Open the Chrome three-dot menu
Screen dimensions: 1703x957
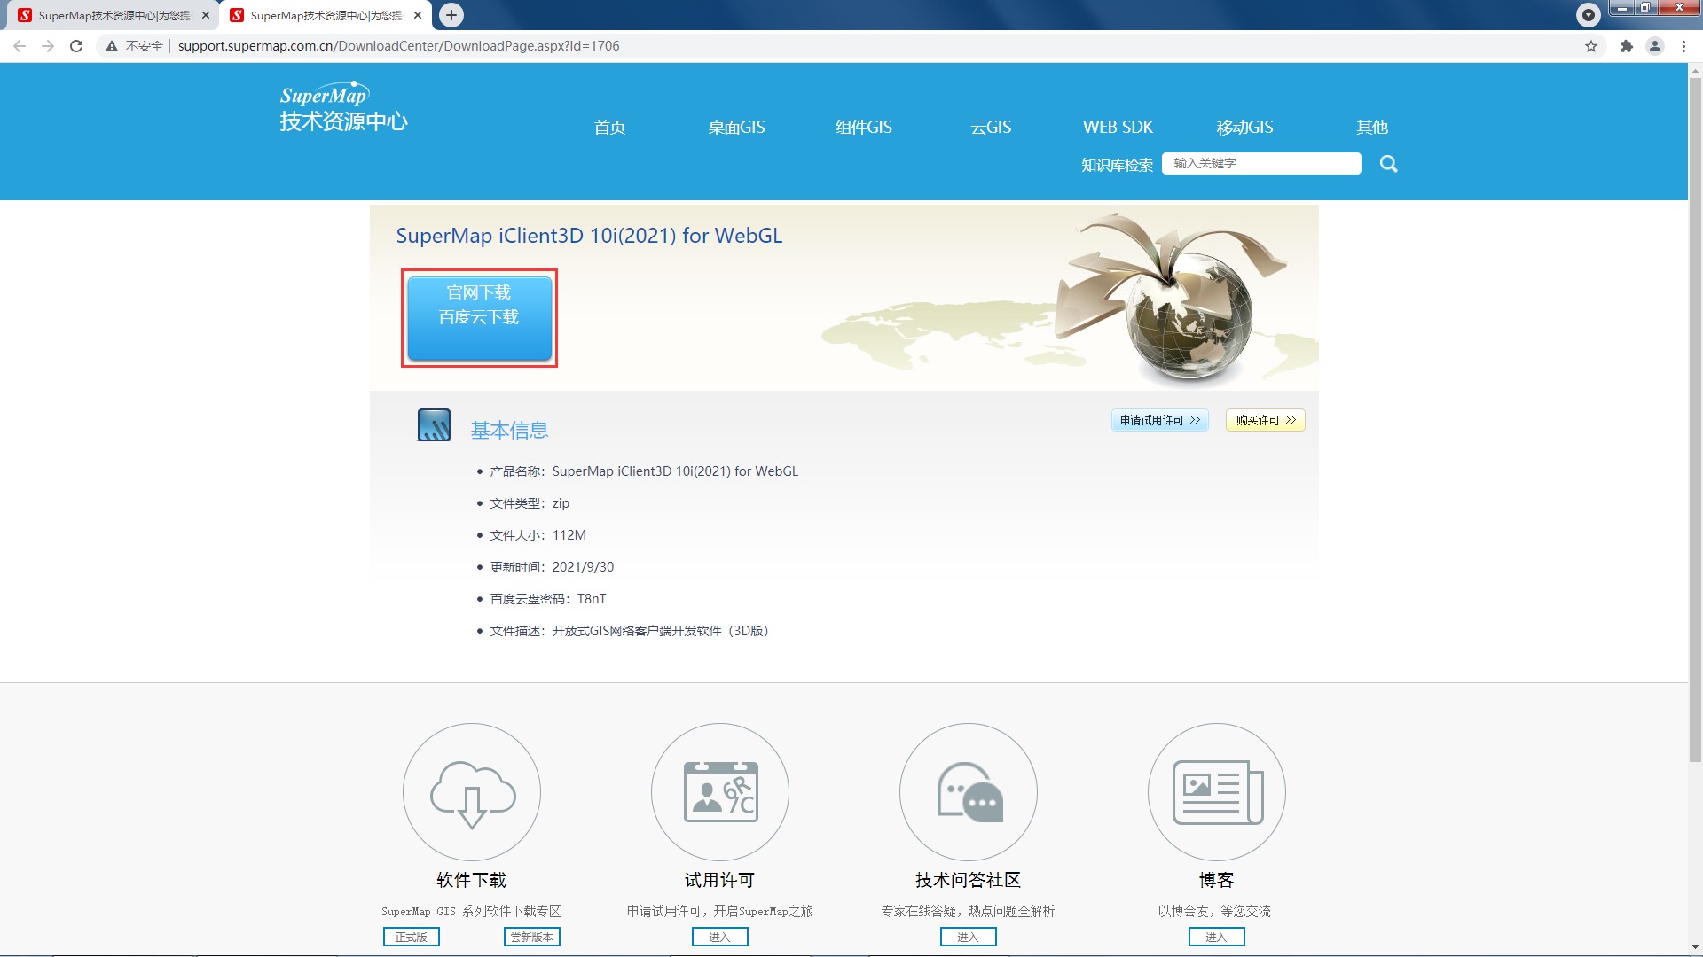point(1683,46)
